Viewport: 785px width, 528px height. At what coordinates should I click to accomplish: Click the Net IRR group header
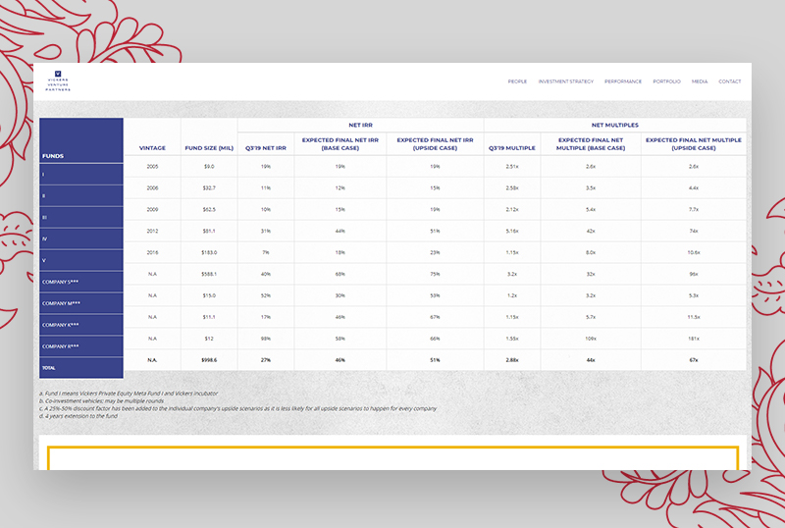361,126
